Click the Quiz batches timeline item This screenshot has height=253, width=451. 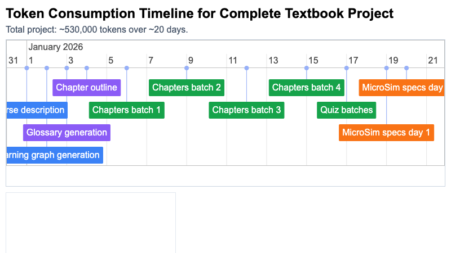(x=346, y=110)
